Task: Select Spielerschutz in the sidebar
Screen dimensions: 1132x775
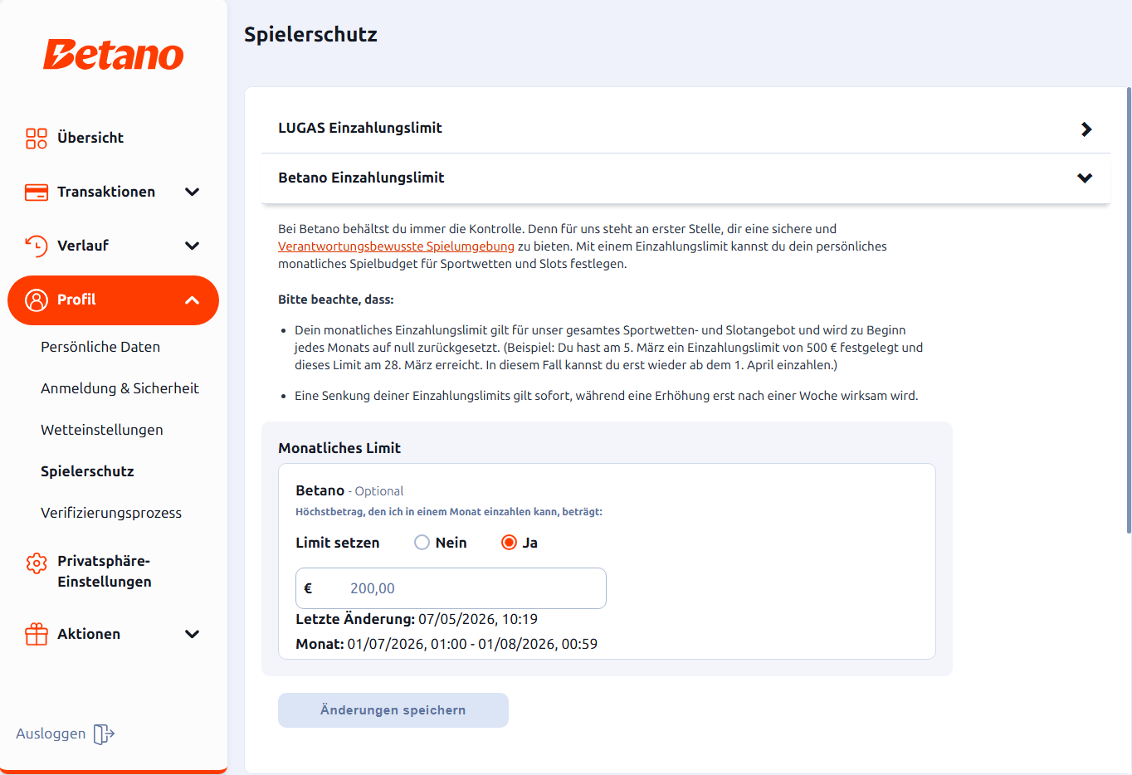Action: click(x=87, y=471)
